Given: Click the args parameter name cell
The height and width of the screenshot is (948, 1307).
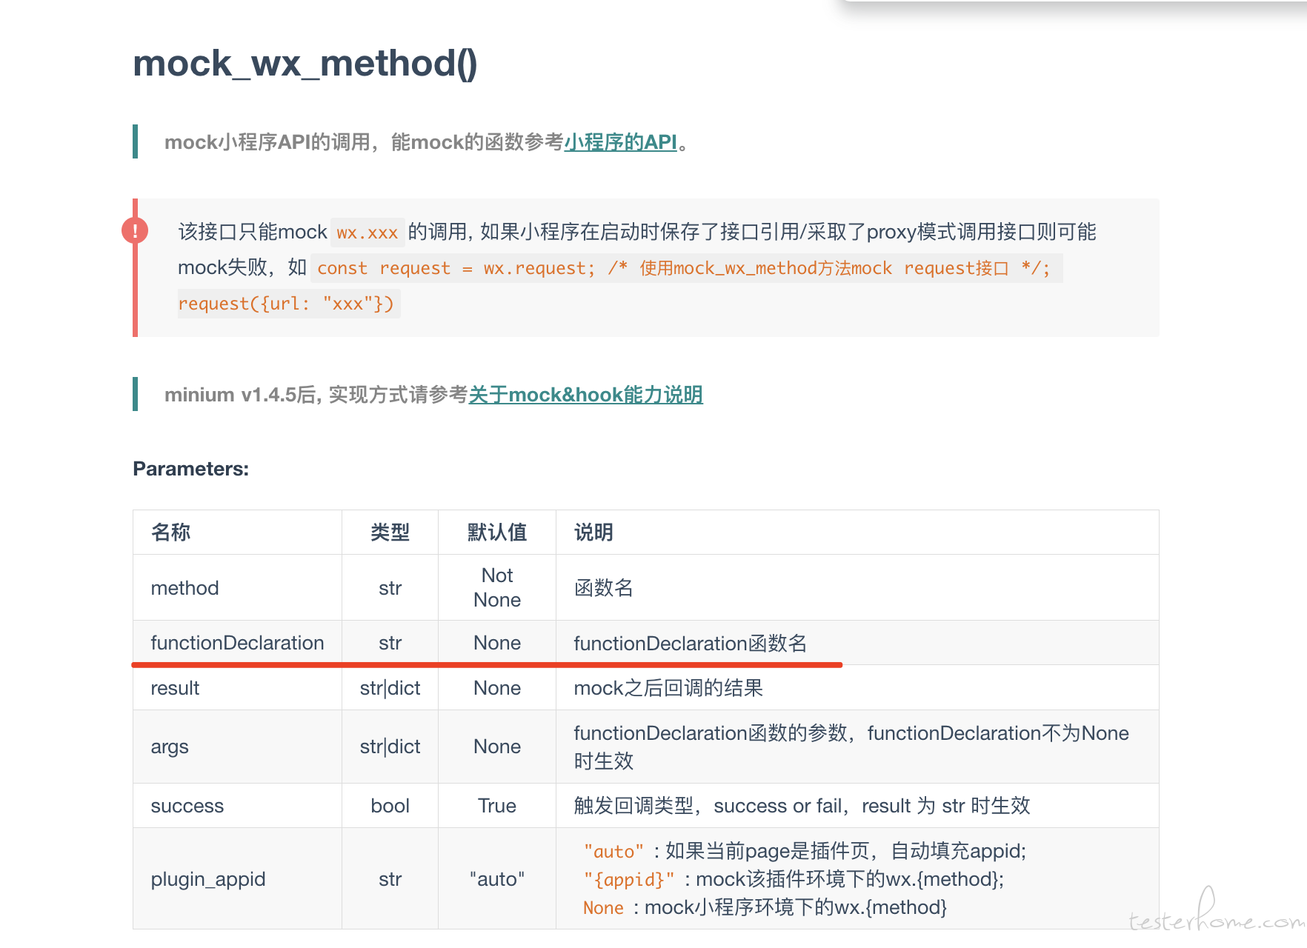Looking at the screenshot, I should (x=170, y=747).
